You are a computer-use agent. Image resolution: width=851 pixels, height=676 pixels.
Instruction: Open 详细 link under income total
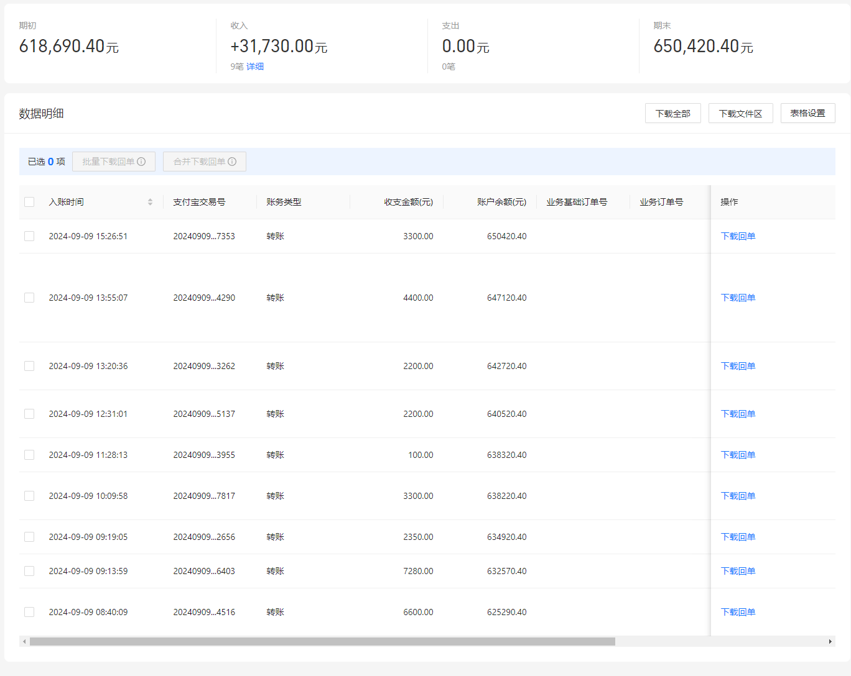tap(255, 66)
